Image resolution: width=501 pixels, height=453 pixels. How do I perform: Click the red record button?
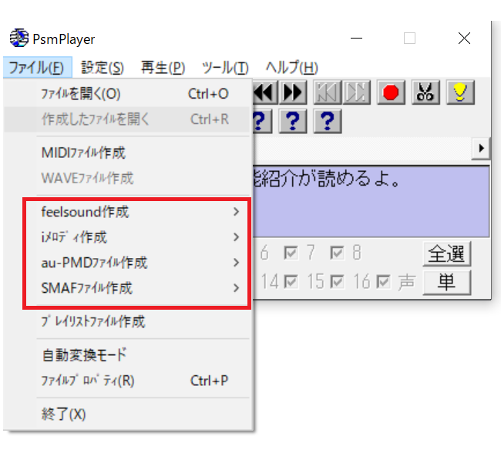coord(391,92)
